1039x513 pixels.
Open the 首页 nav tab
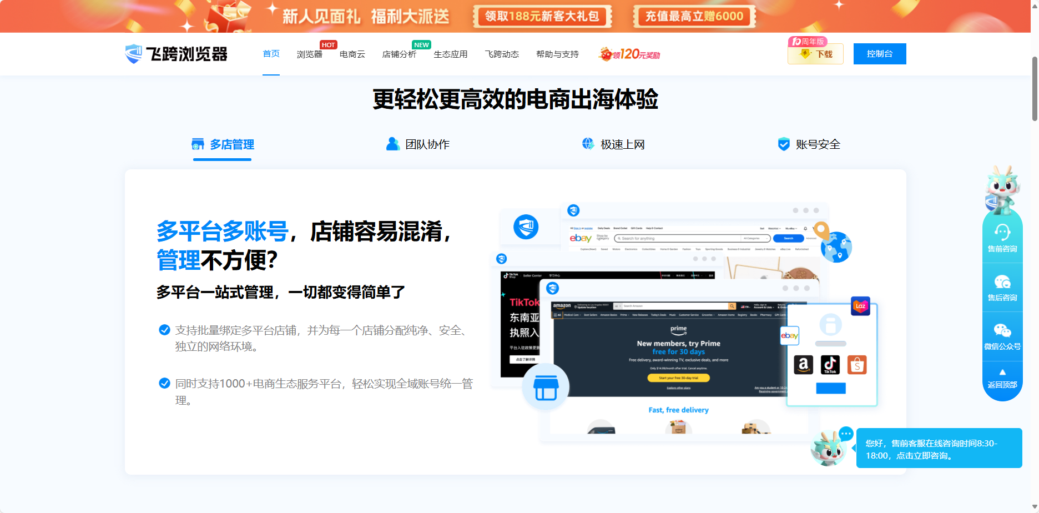tap(271, 54)
